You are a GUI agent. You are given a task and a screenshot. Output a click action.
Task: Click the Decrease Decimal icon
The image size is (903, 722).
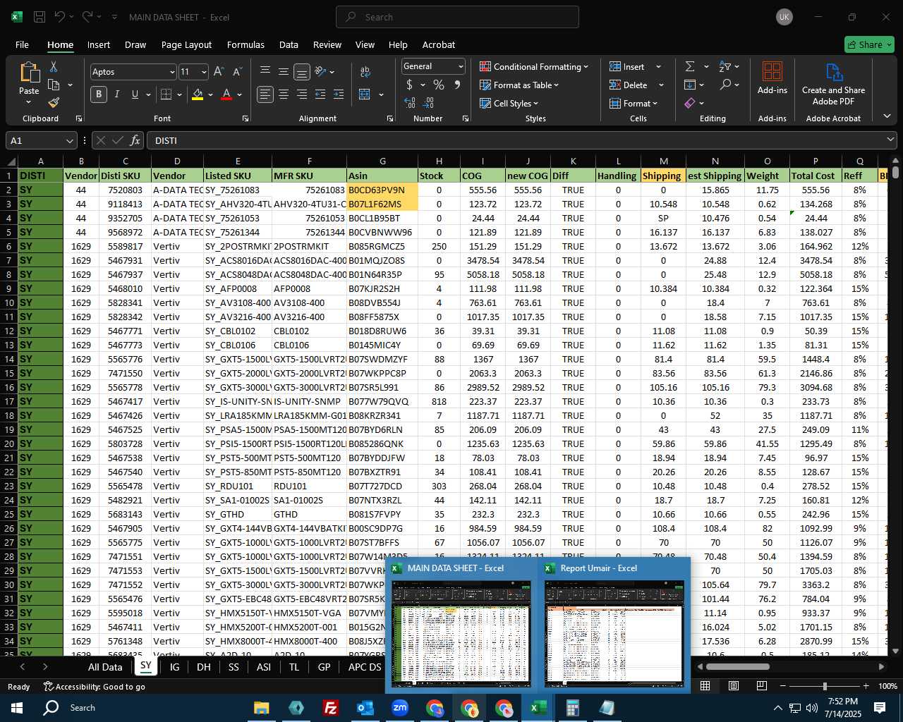(x=430, y=103)
